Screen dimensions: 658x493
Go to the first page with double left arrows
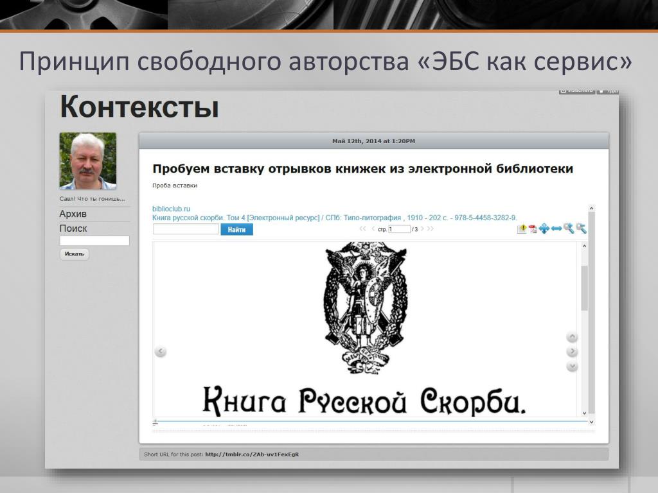tap(363, 229)
